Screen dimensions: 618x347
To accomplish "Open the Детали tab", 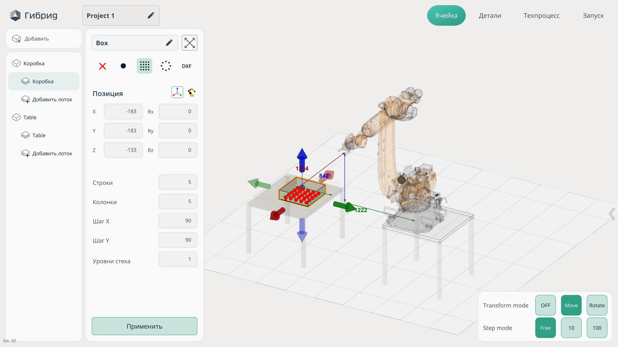I will click(x=490, y=15).
